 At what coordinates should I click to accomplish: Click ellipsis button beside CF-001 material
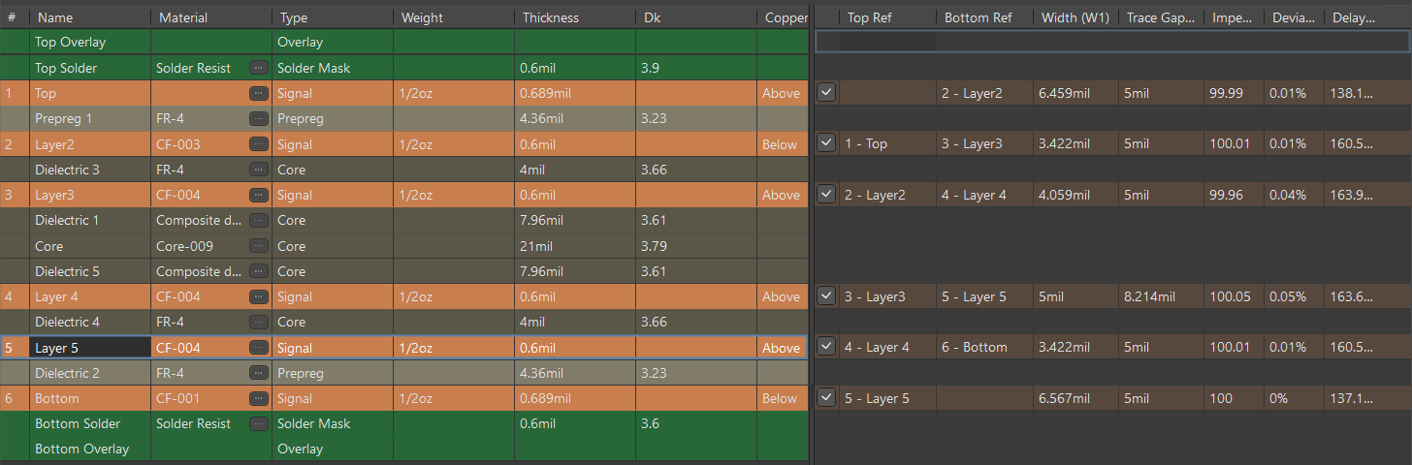[258, 398]
